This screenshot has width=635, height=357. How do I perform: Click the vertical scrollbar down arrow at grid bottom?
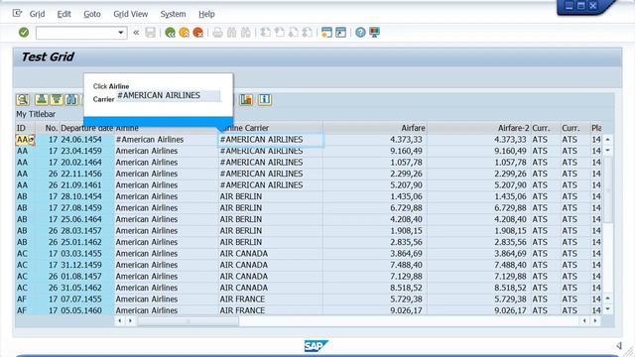pos(608,309)
